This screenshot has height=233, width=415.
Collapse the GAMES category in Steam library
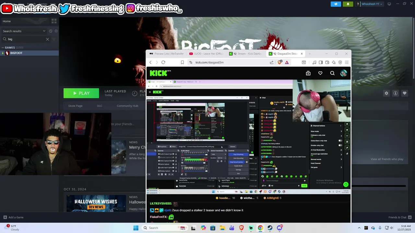[x=3, y=48]
